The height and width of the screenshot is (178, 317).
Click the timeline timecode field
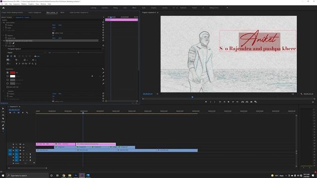click(x=14, y=110)
